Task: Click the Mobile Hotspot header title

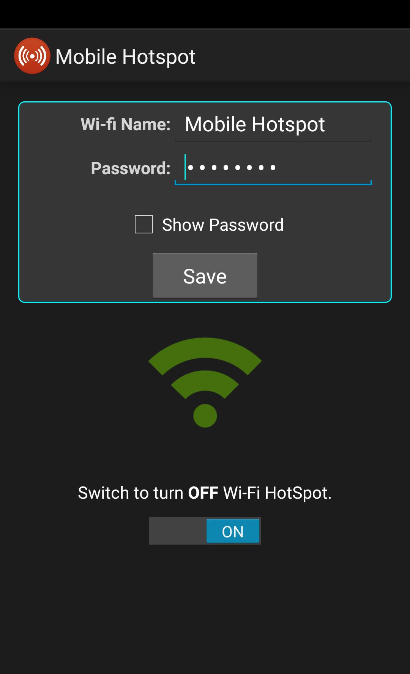Action: (125, 57)
